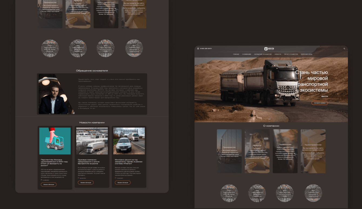Click the грузовых сервисов circle in the right mockup
This screenshot has height=209, width=362.
pyautogui.click(x=257, y=193)
